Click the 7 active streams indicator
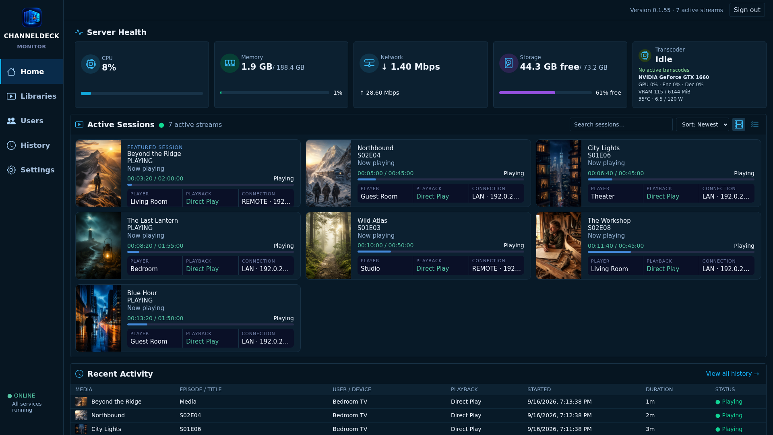Image resolution: width=773 pixels, height=435 pixels. pyautogui.click(x=190, y=125)
